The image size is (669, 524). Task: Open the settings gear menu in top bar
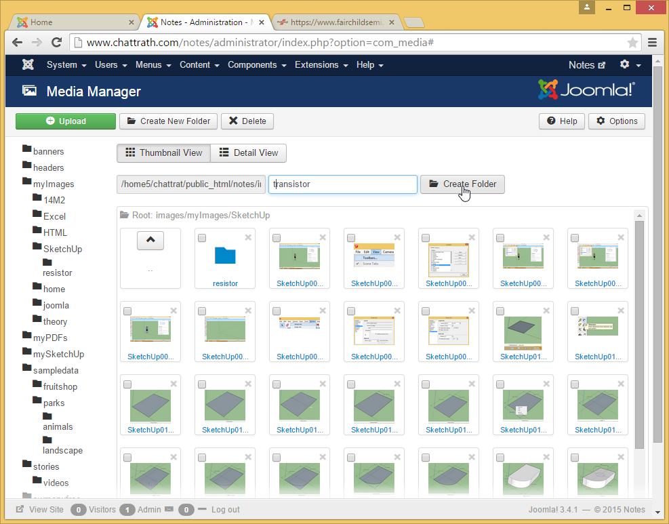point(624,64)
